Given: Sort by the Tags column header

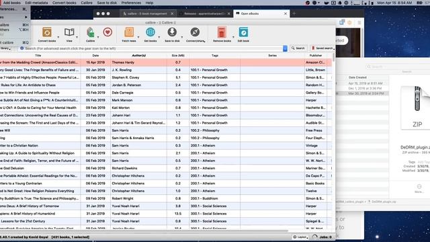Looking at the screenshot, I should click(215, 55).
